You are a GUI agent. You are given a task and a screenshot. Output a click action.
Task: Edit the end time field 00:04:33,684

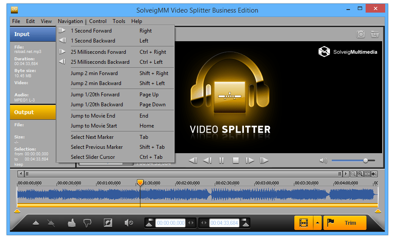coord(224,223)
